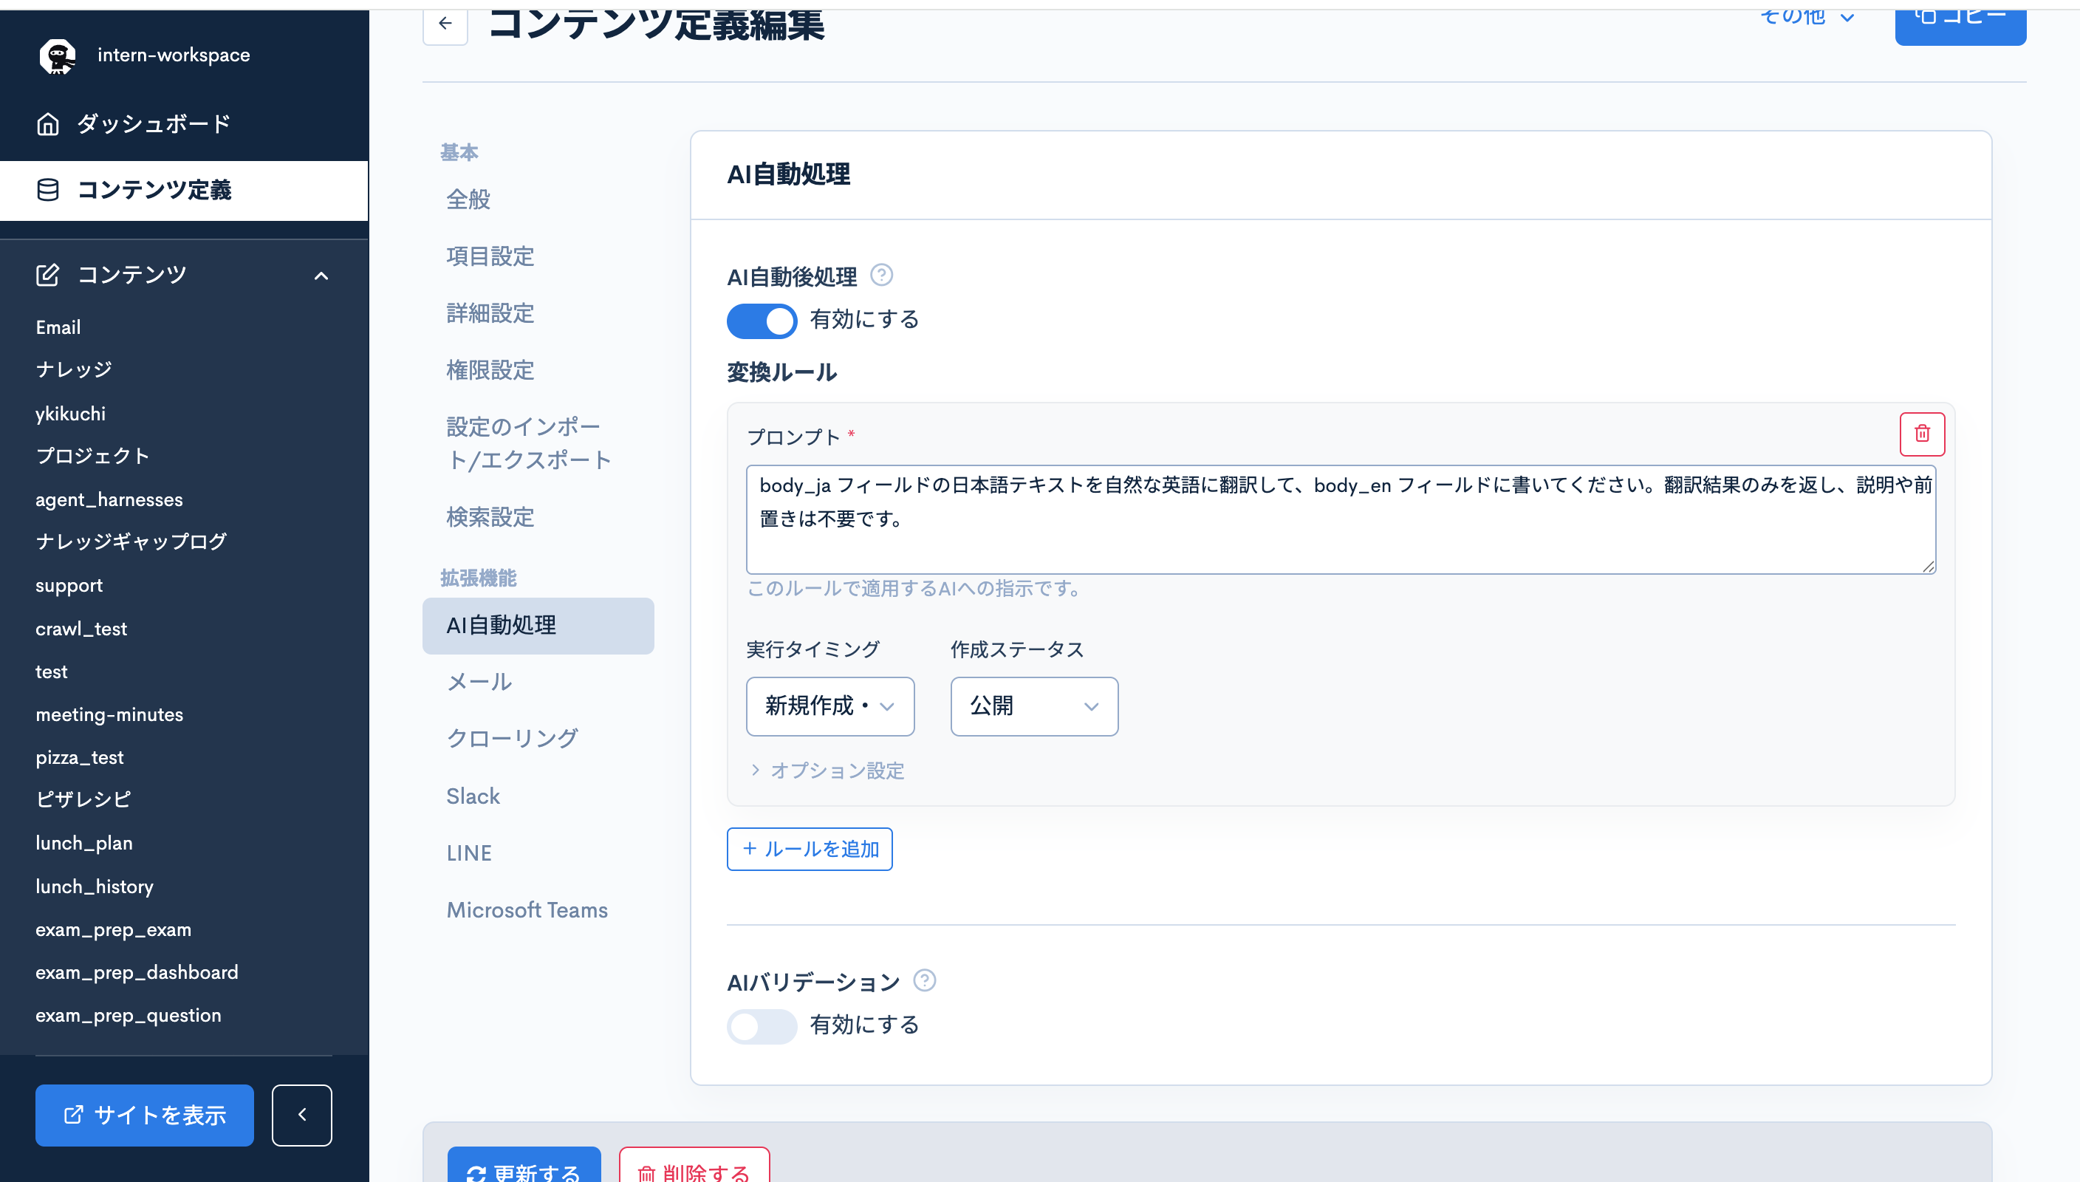Go to 全般 settings
Viewport: 2080px width, 1182px height.
(x=468, y=199)
